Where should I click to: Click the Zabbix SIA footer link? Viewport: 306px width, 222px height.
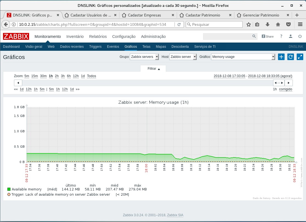pyautogui.click(x=175, y=215)
